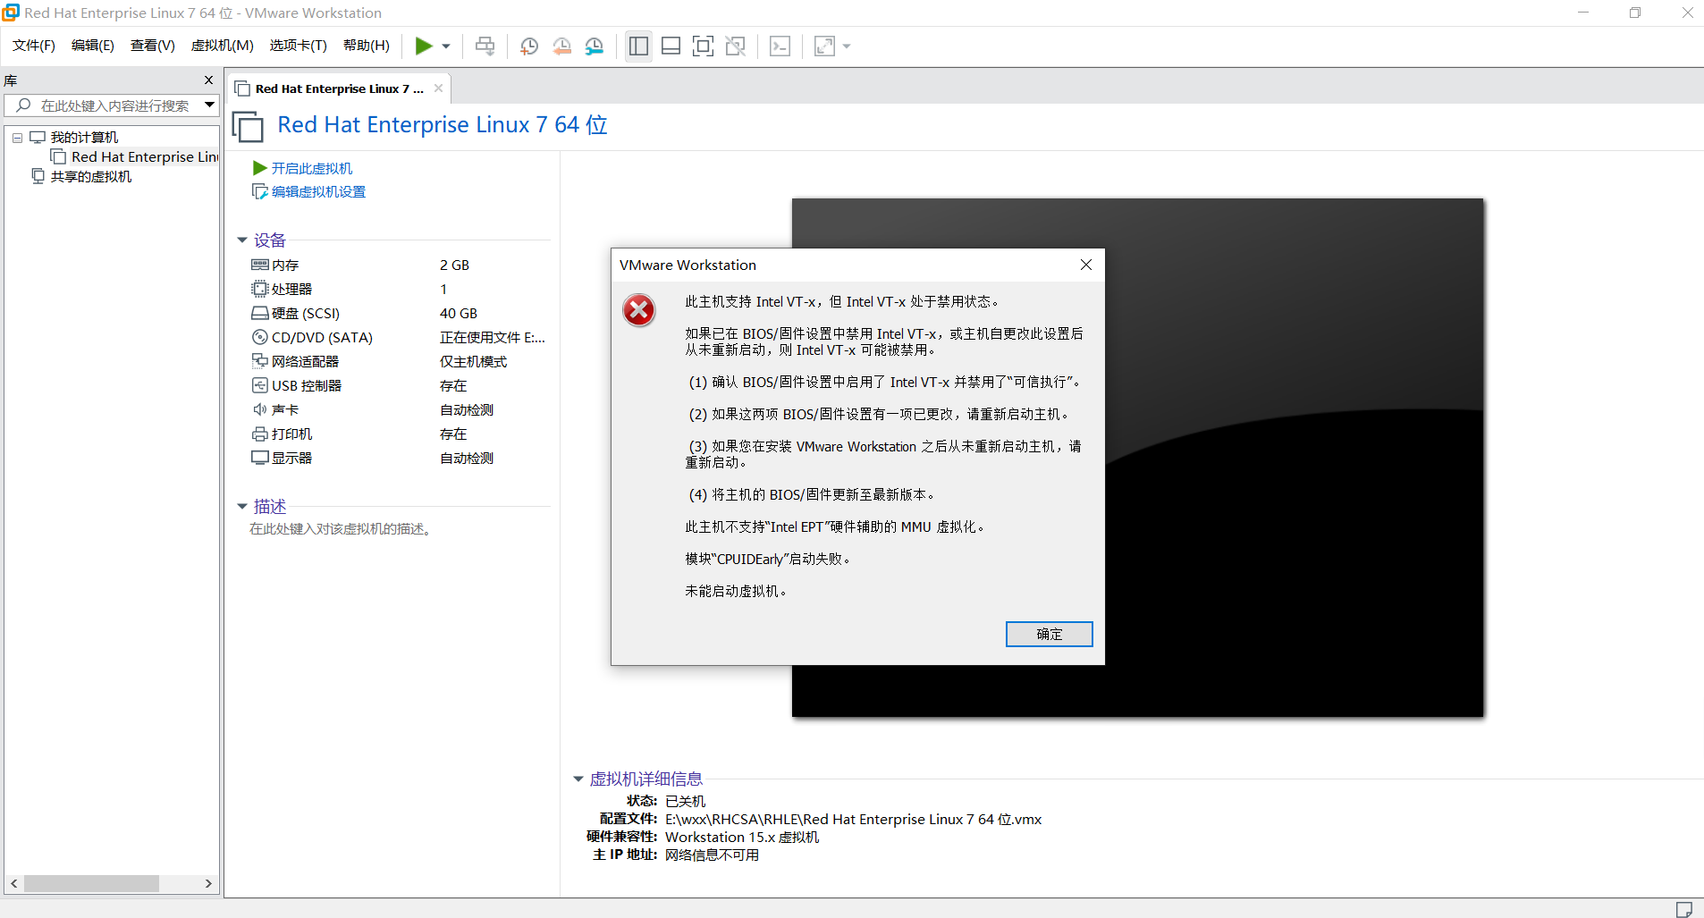Take a snapshot of the virtual machine
The height and width of the screenshot is (918, 1704).
click(x=528, y=46)
